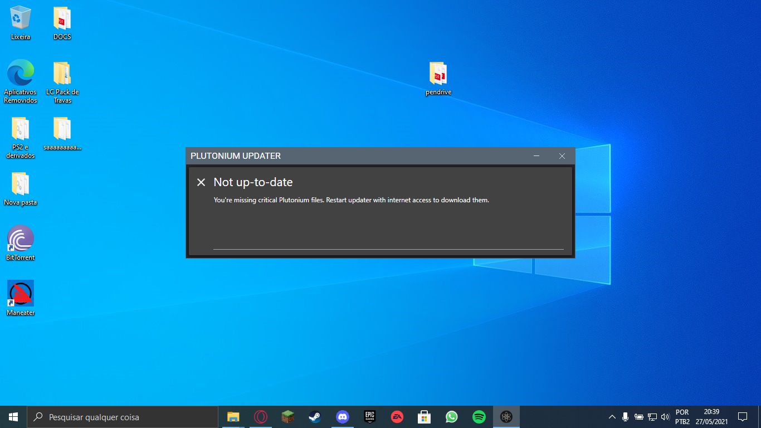Image resolution: width=761 pixels, height=428 pixels.
Task: Click the missing critical Plutonium files message
Action: pyautogui.click(x=351, y=200)
